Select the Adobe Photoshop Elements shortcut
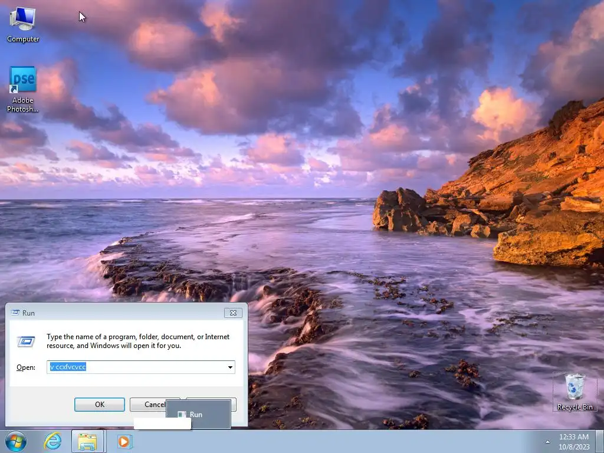This screenshot has height=453, width=604. [23, 90]
